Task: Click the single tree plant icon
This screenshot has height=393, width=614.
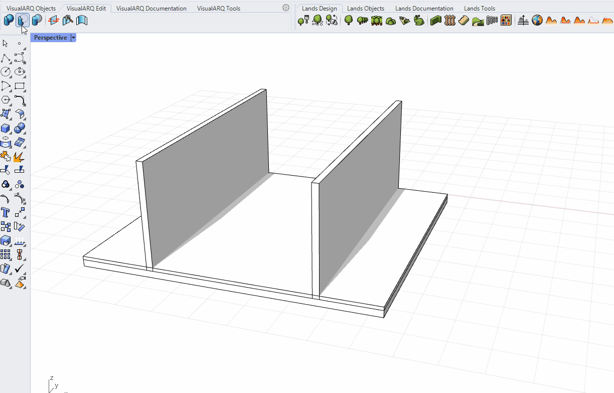Action: pyautogui.click(x=349, y=20)
